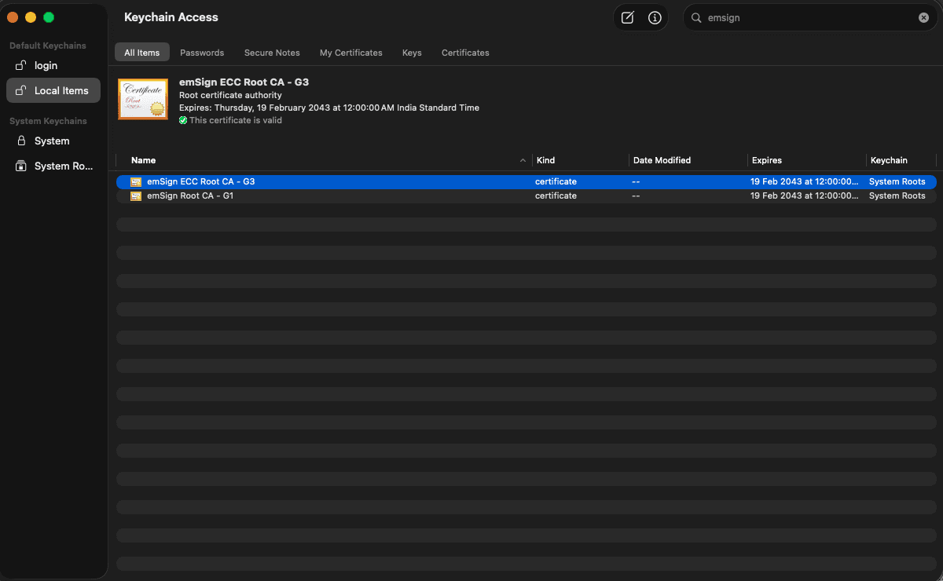Click the expiry date in the emSign ECC Root CA - G3 row

(805, 181)
